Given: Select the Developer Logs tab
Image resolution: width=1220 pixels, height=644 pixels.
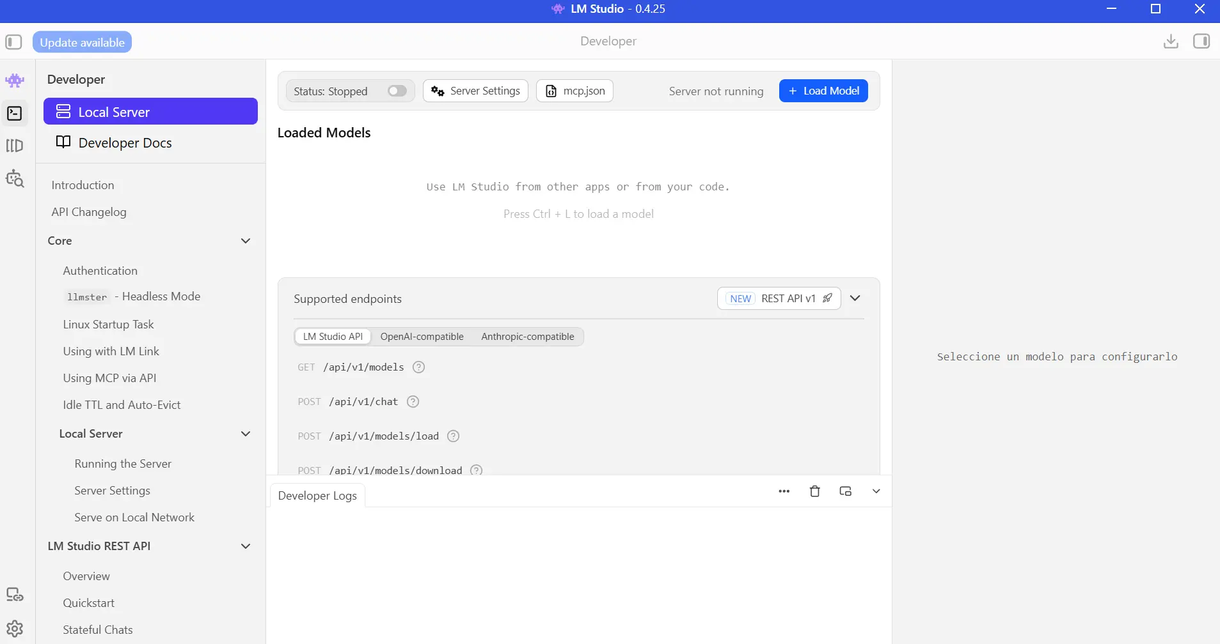Looking at the screenshot, I should point(318,496).
